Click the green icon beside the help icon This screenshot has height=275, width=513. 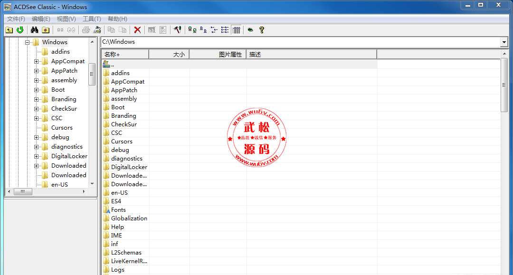(x=250, y=30)
